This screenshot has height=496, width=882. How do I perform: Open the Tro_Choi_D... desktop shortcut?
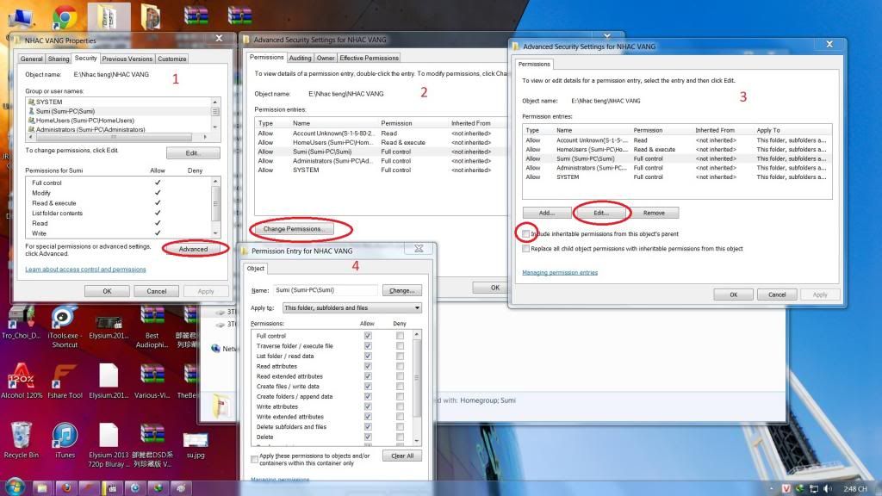pos(21,323)
